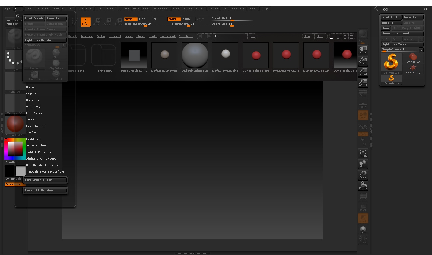
Task: Click the Reset All Brushes button
Action: coord(45,190)
